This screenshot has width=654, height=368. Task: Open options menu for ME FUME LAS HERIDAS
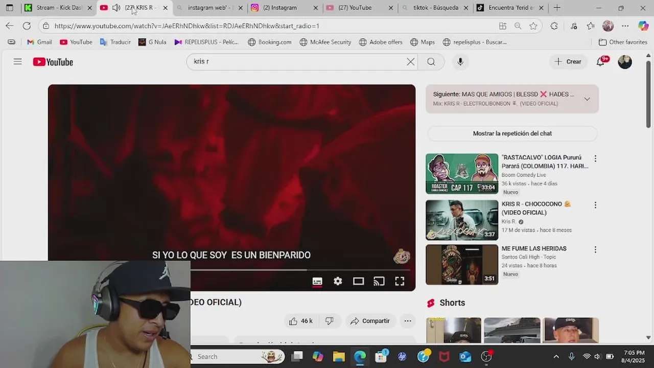(595, 249)
